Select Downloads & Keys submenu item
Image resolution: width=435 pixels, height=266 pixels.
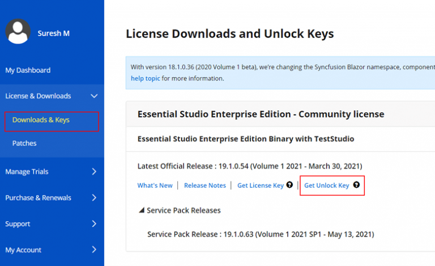[x=41, y=120]
